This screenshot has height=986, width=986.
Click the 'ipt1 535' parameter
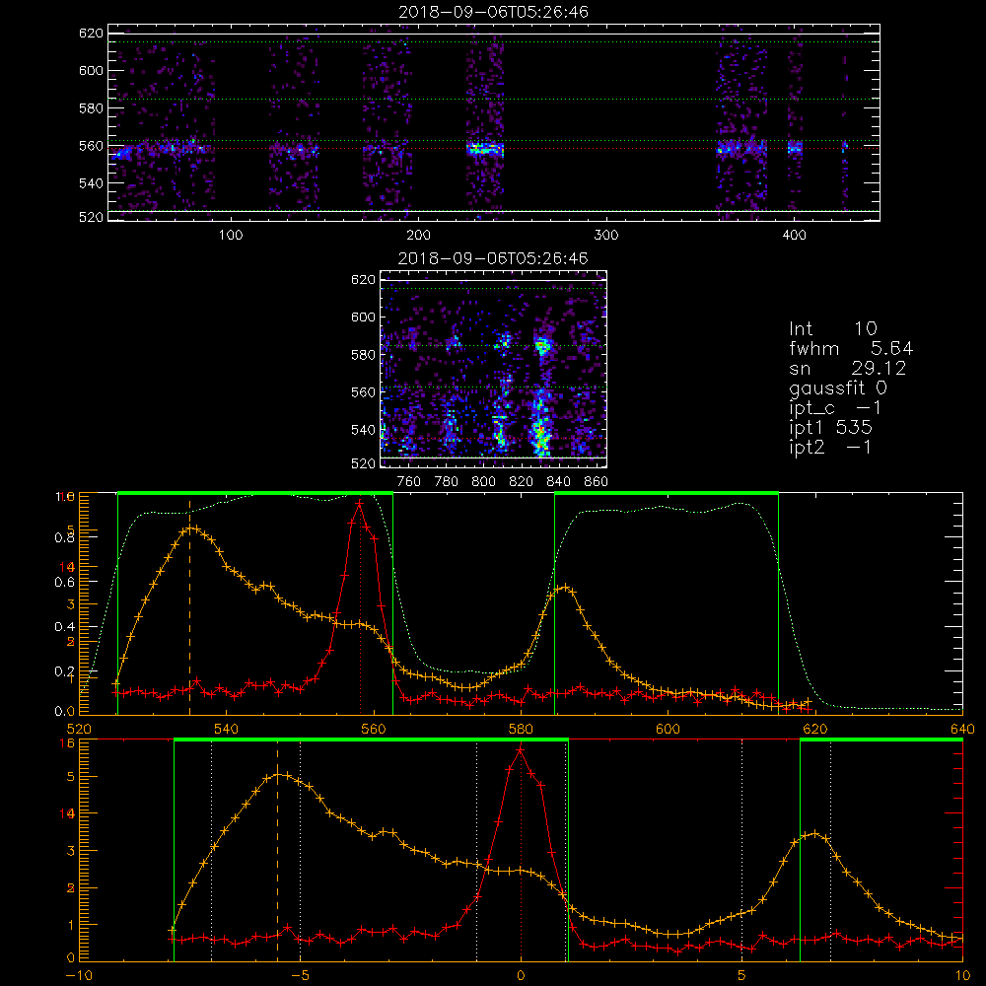click(830, 428)
